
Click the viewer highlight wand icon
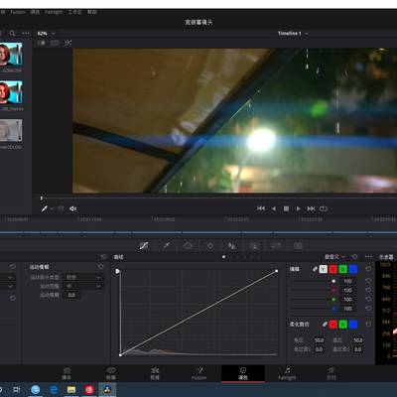click(68, 43)
